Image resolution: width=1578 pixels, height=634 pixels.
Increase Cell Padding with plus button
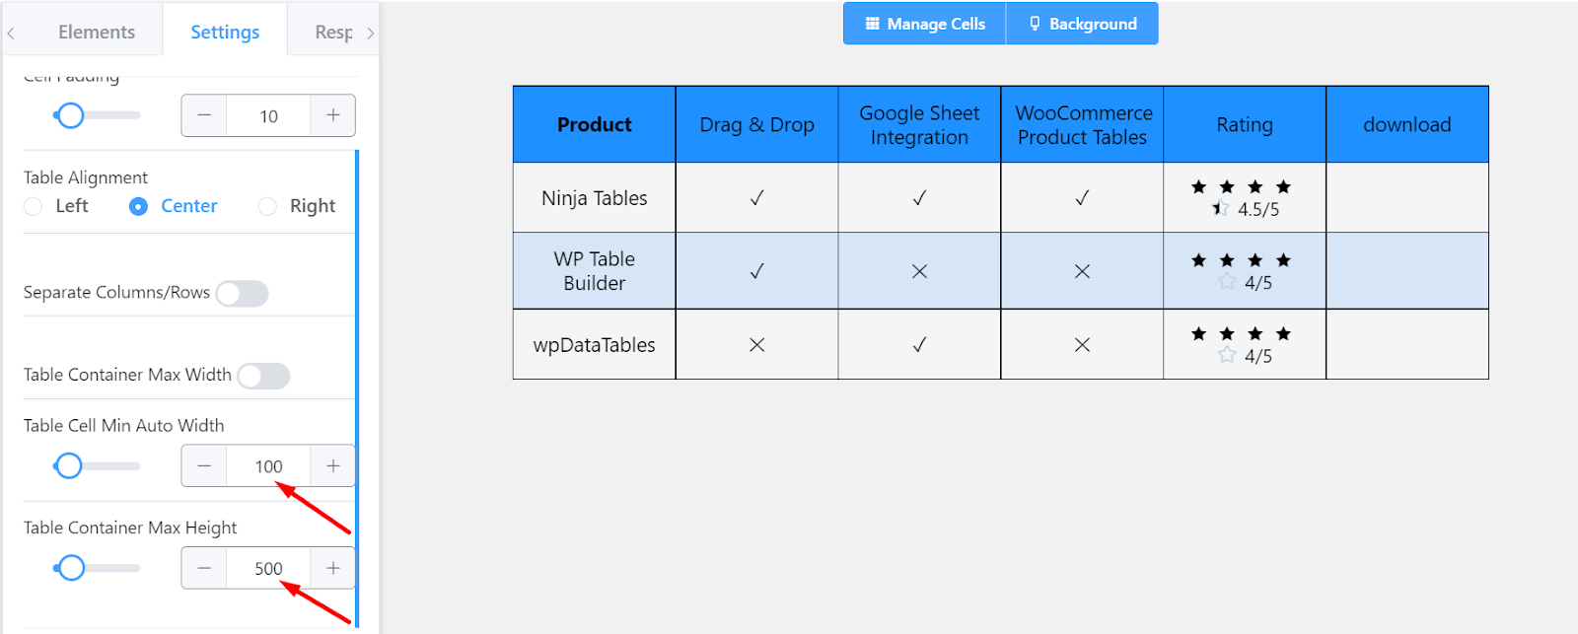(333, 115)
